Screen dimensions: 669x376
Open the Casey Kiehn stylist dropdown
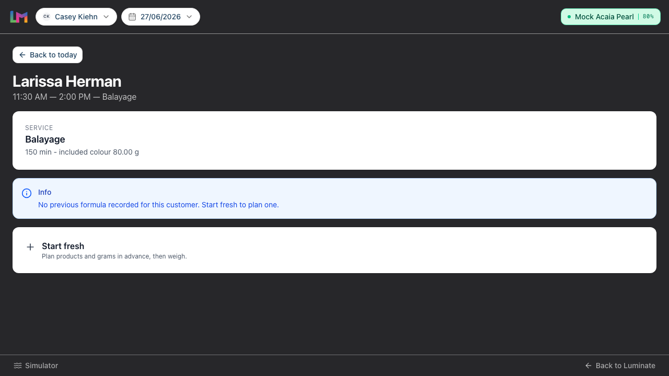[x=76, y=17]
